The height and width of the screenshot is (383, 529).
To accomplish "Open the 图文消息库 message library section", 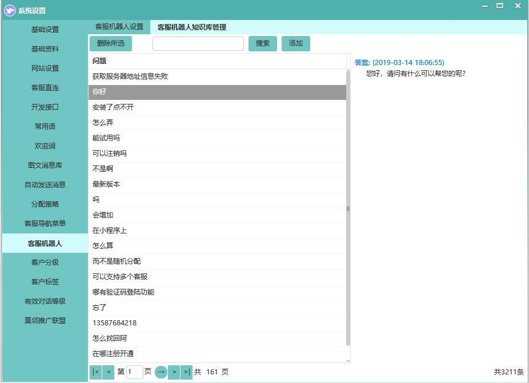I will (x=46, y=165).
